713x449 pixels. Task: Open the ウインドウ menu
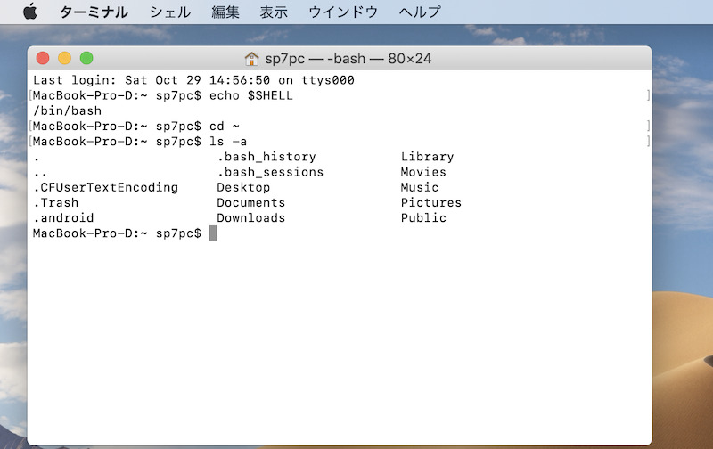[343, 12]
